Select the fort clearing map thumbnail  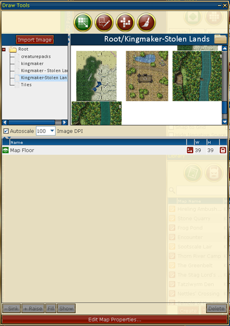pyautogui.click(x=147, y=76)
